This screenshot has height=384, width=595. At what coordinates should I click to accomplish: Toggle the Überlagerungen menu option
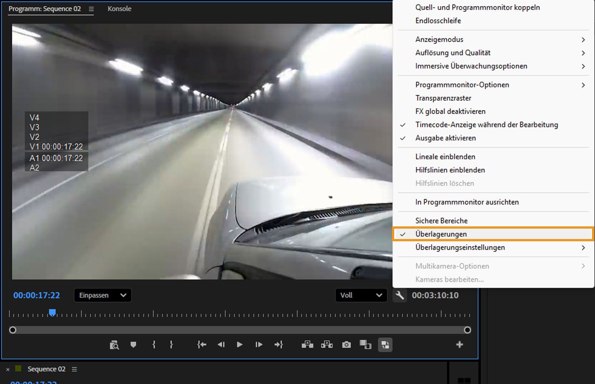(x=441, y=234)
